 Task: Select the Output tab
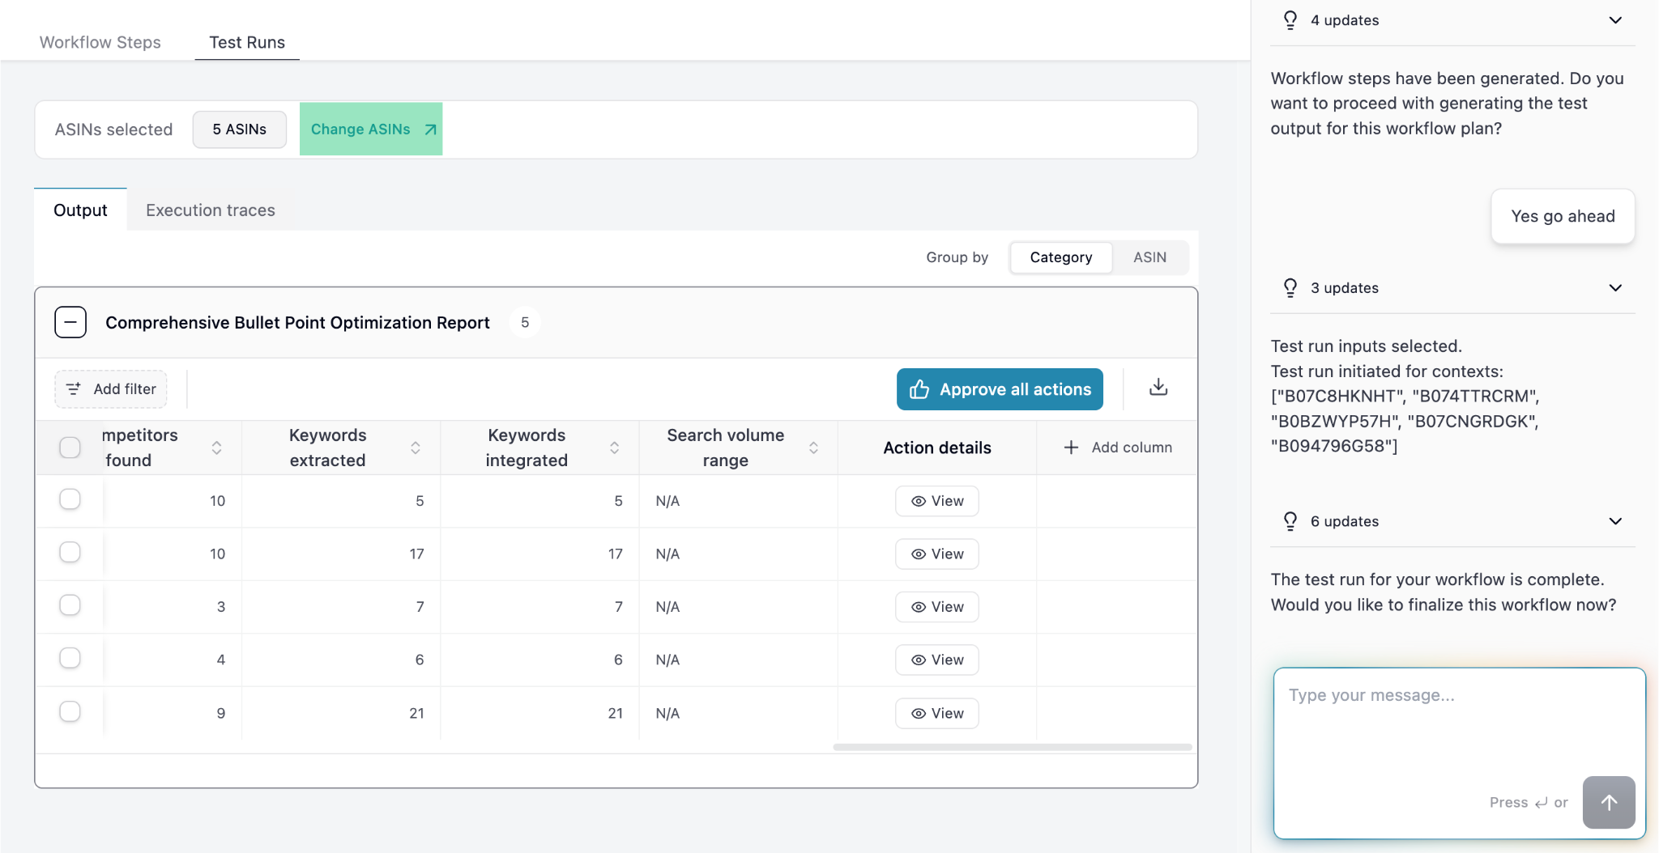click(x=80, y=210)
